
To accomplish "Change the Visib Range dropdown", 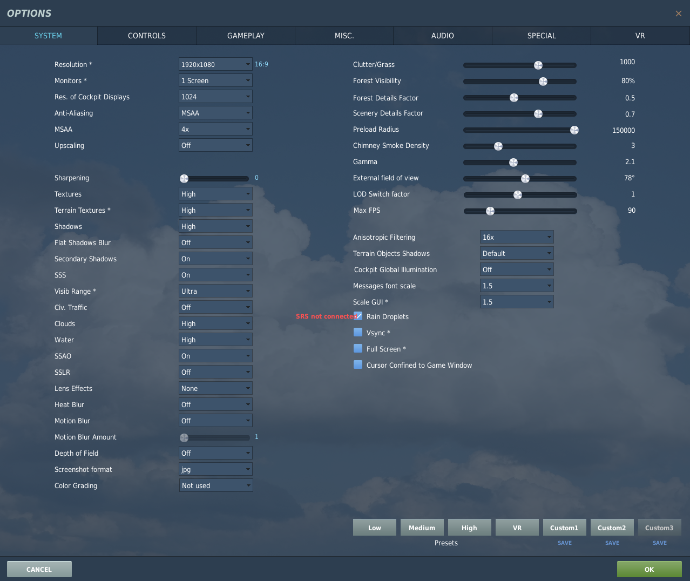I will (x=215, y=291).
